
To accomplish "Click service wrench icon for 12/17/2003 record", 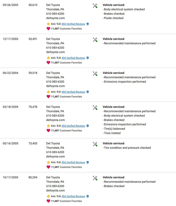I will tap(95, 40).
